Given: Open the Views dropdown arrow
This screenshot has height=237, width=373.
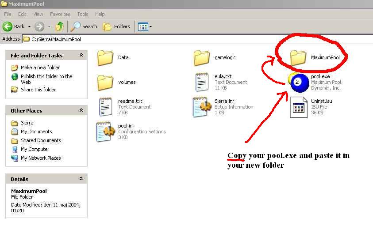Looking at the screenshot, I should [x=150, y=26].
